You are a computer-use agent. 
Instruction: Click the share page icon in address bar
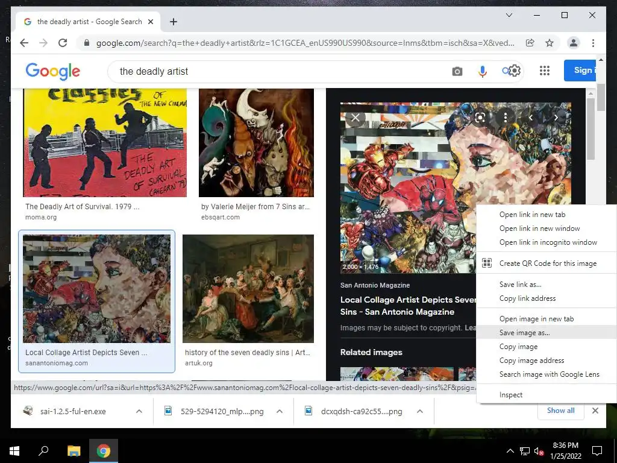(530, 43)
